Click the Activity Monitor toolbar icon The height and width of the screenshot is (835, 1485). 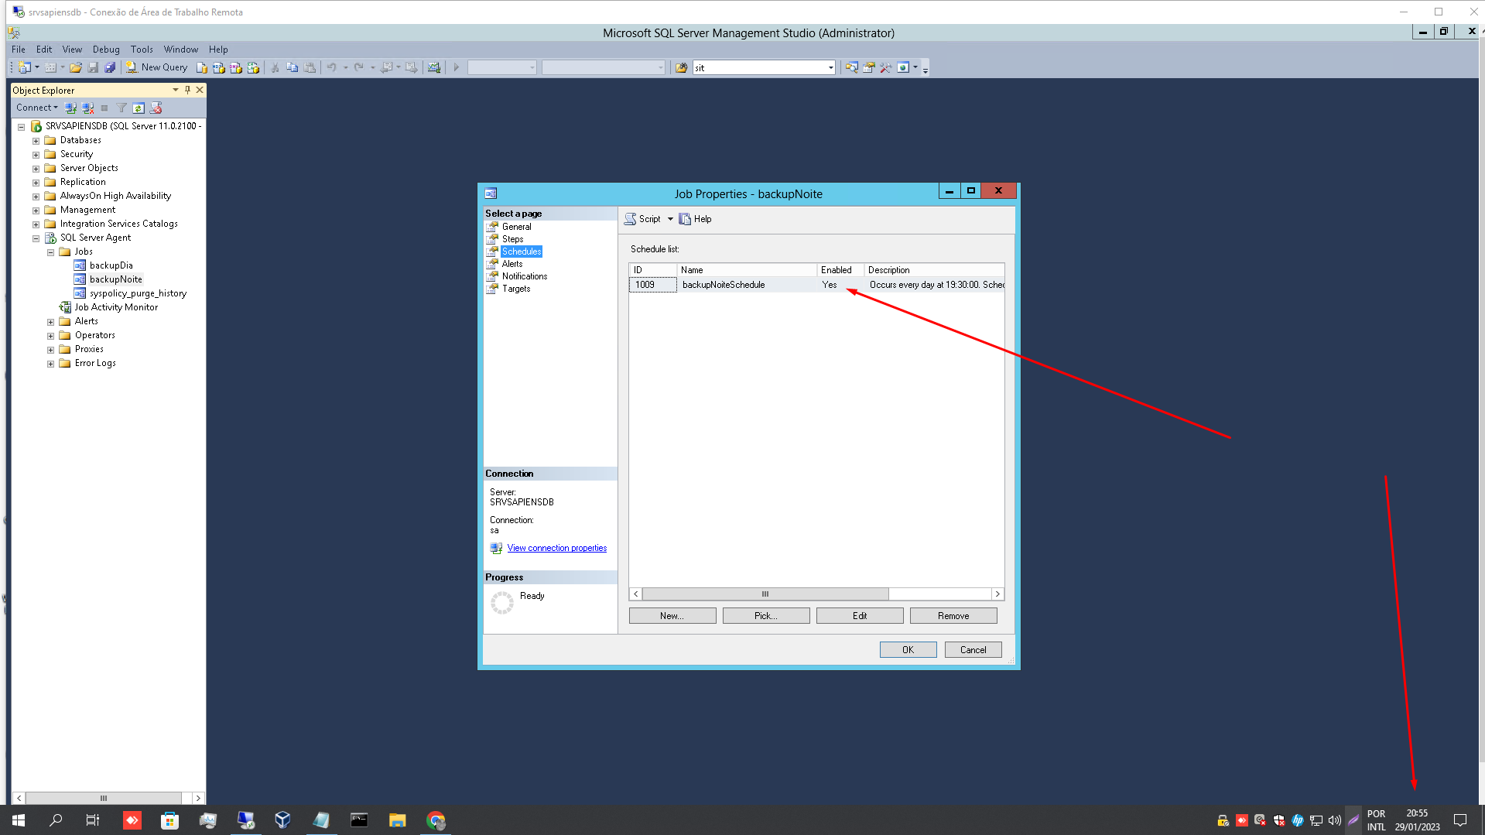tap(434, 67)
